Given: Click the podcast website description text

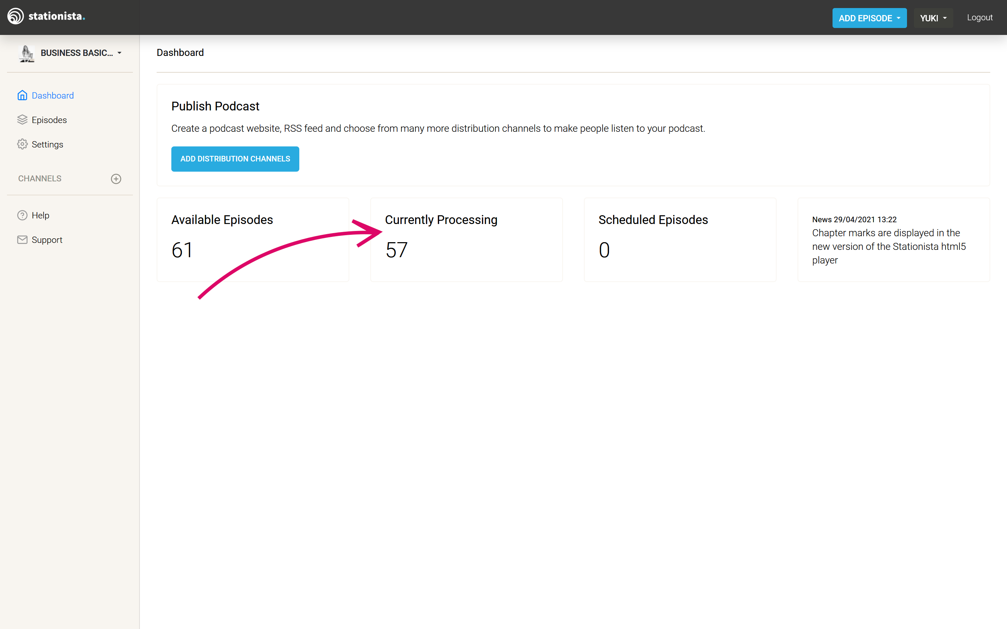Looking at the screenshot, I should coord(438,129).
